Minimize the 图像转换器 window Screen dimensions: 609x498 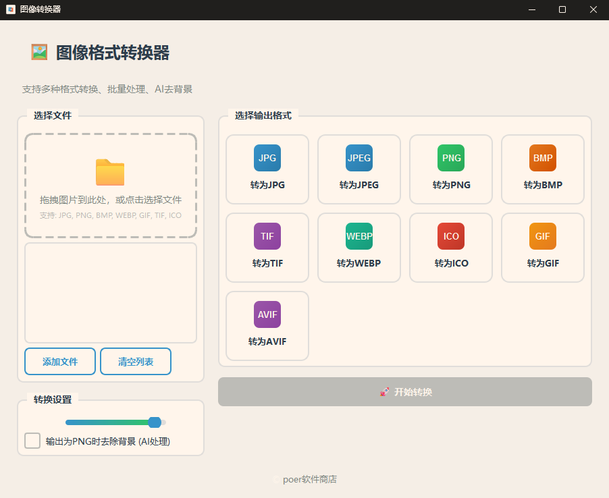point(532,9)
